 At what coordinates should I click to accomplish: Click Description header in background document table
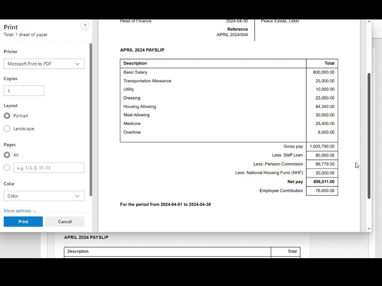[78, 251]
